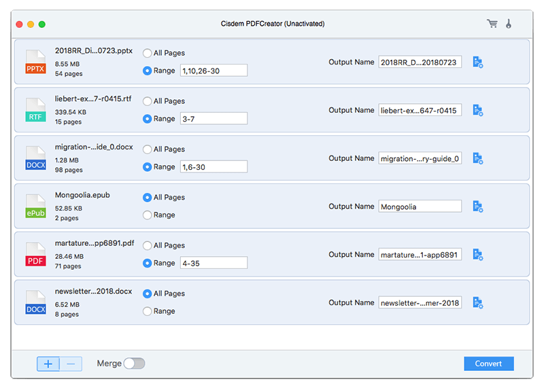The height and width of the screenshot is (390, 544).
Task: Select Range for newsletter docx file
Action: (147, 311)
